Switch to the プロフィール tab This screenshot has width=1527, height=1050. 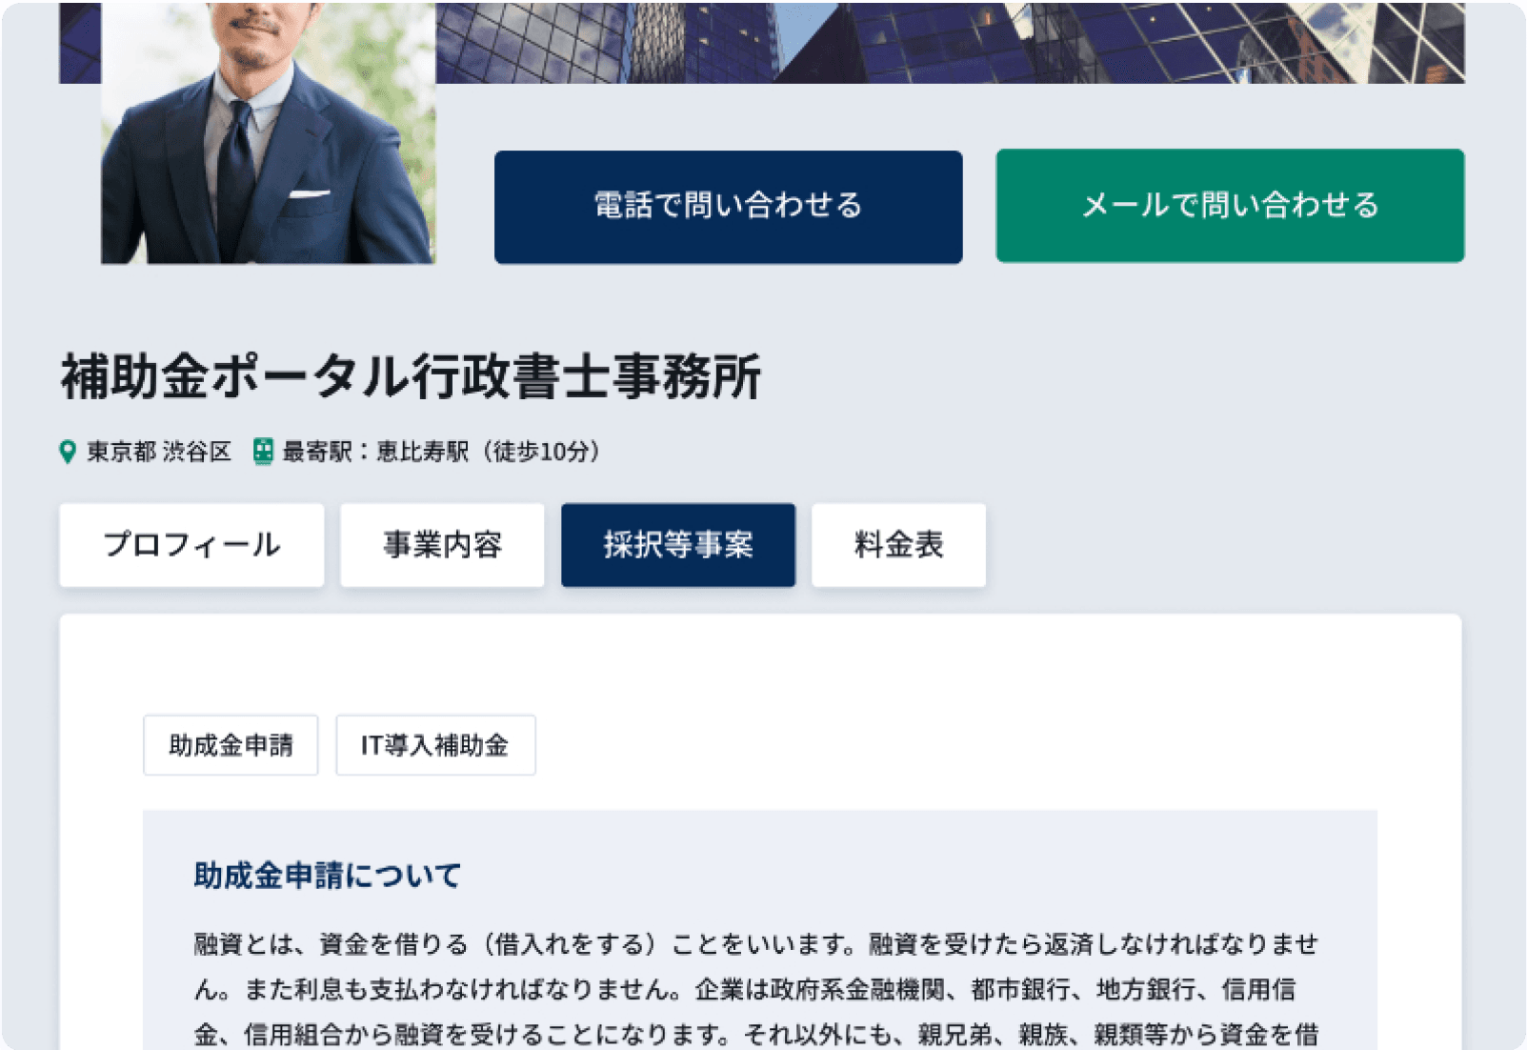coord(191,545)
